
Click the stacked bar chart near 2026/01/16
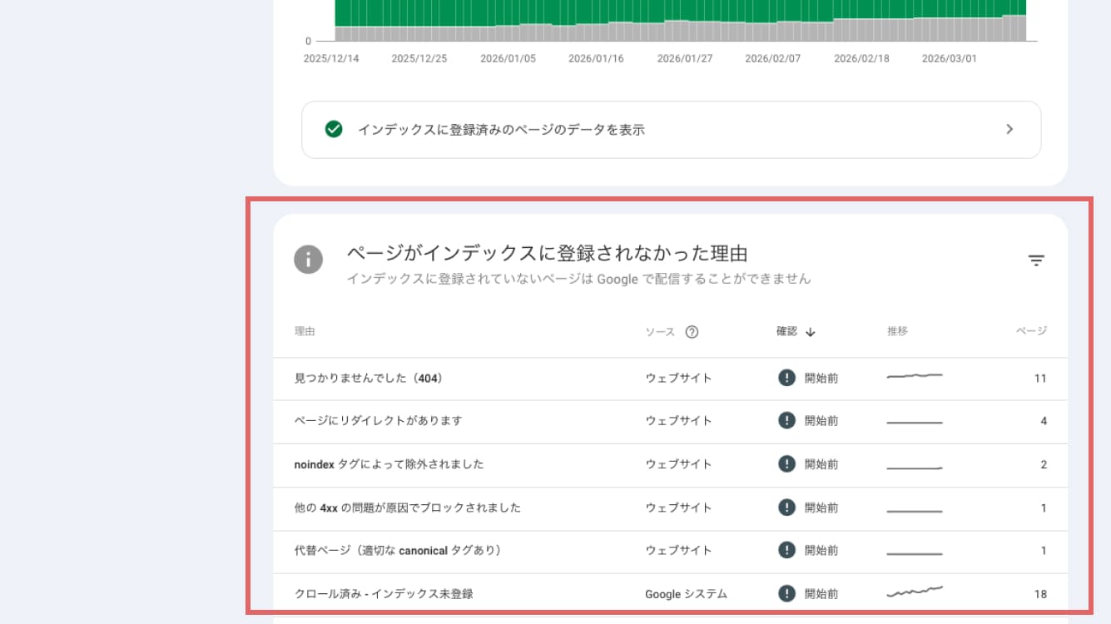pos(596,21)
